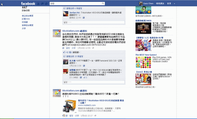Screen dimensions: 197x119
Task: Open VicoVation.com page name on SD card post
Action: (x=74, y=31)
